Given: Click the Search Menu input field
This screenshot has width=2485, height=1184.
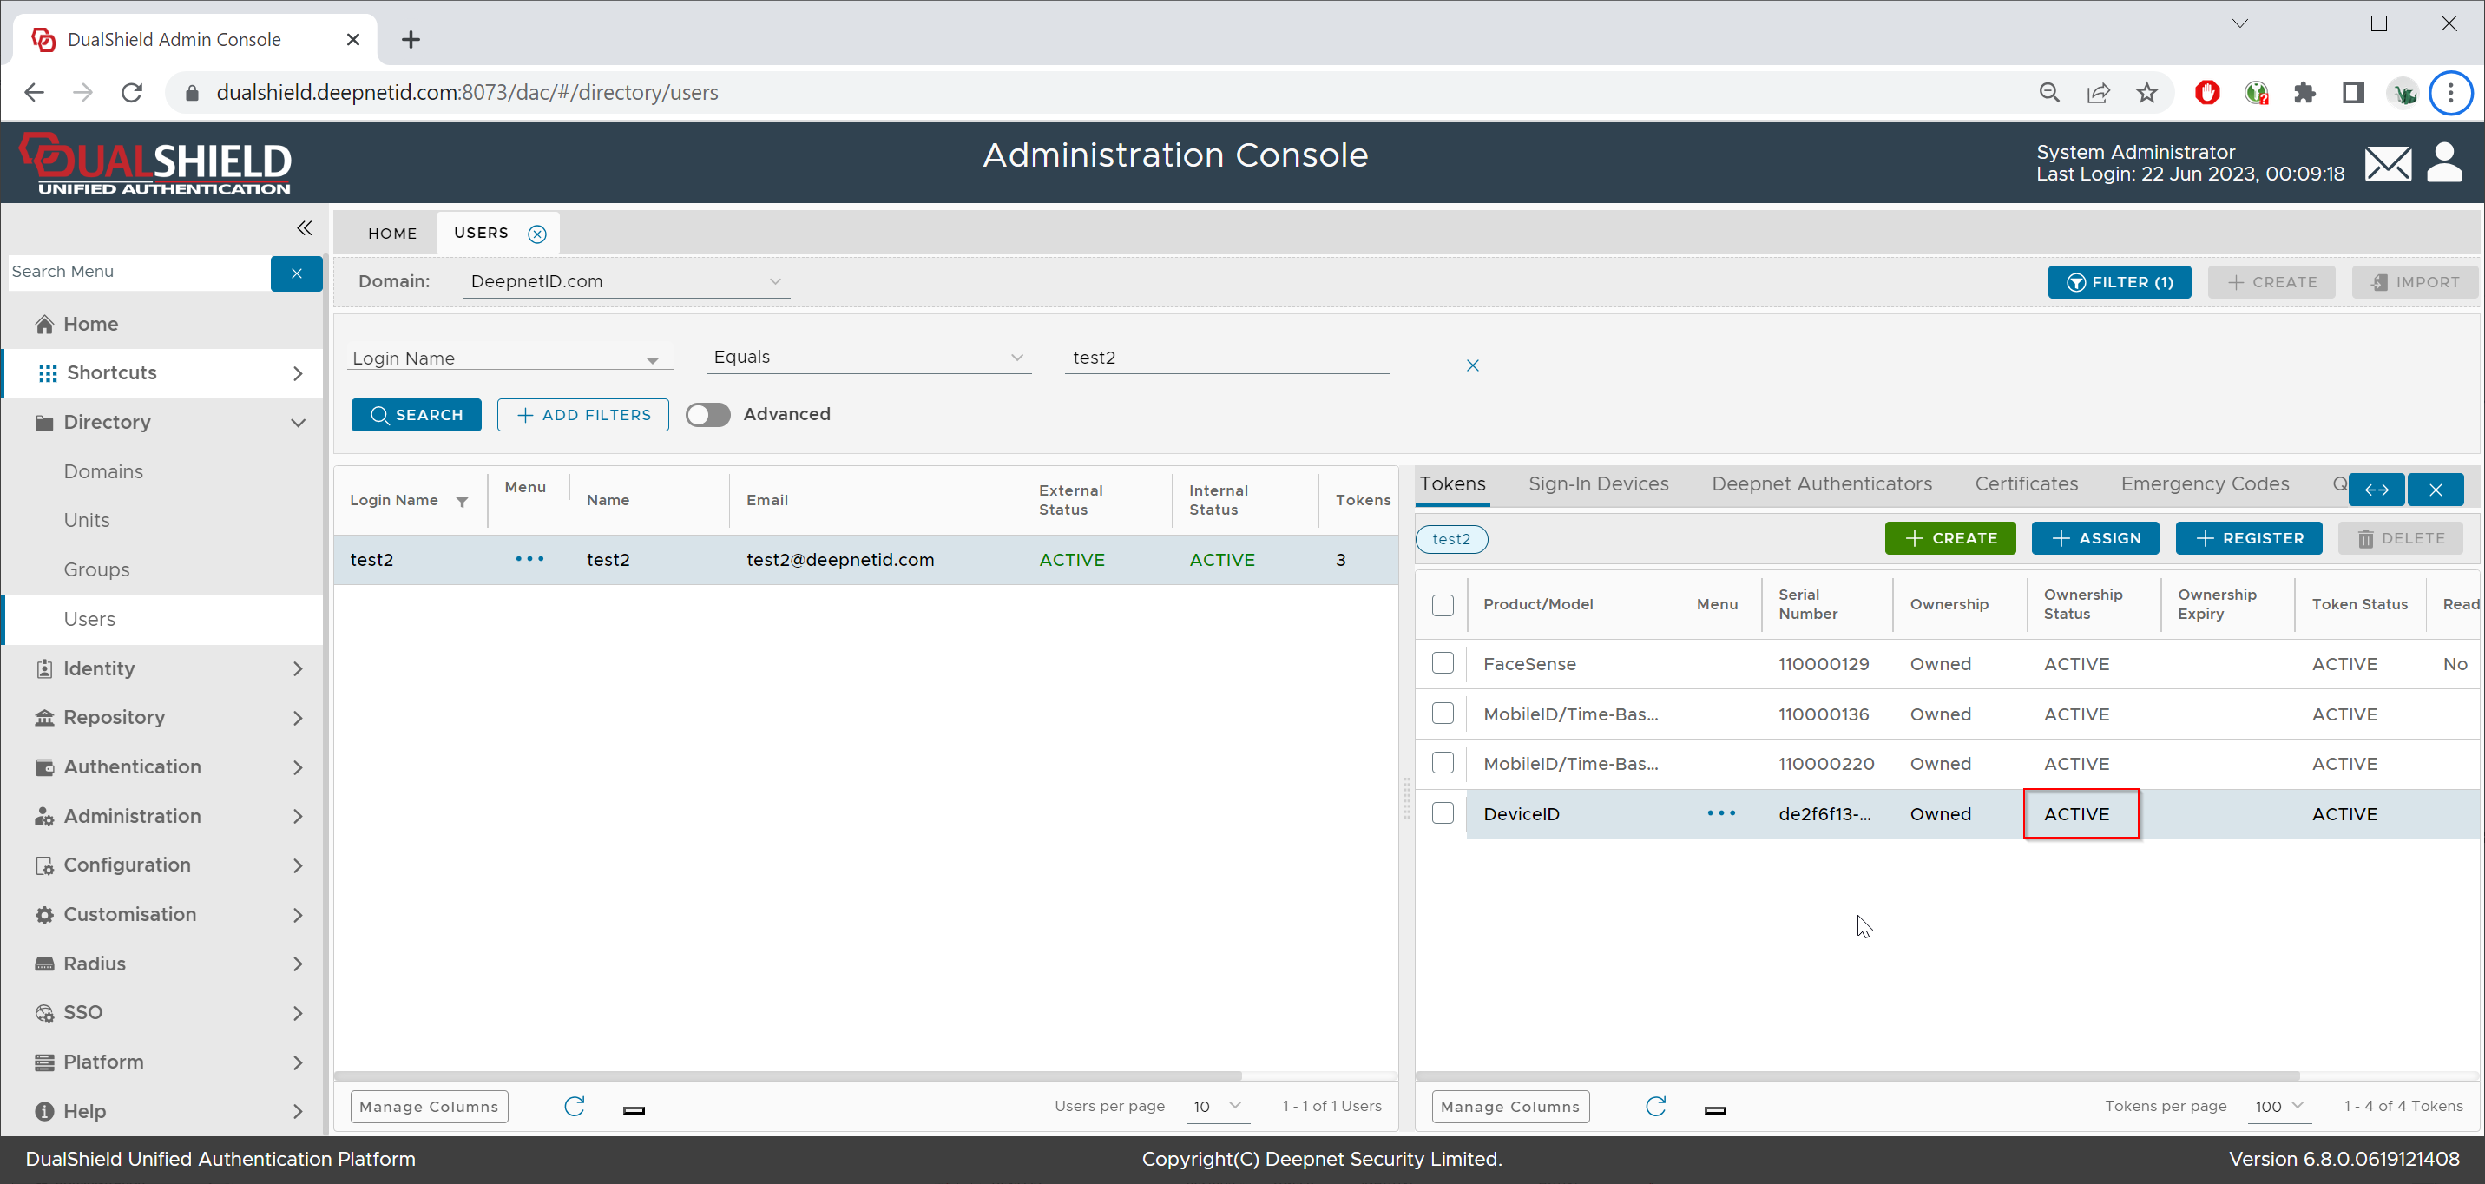Looking at the screenshot, I should (138, 272).
